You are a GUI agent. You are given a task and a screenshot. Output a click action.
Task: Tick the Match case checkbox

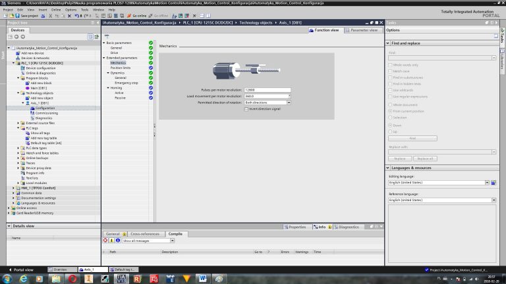click(x=390, y=70)
